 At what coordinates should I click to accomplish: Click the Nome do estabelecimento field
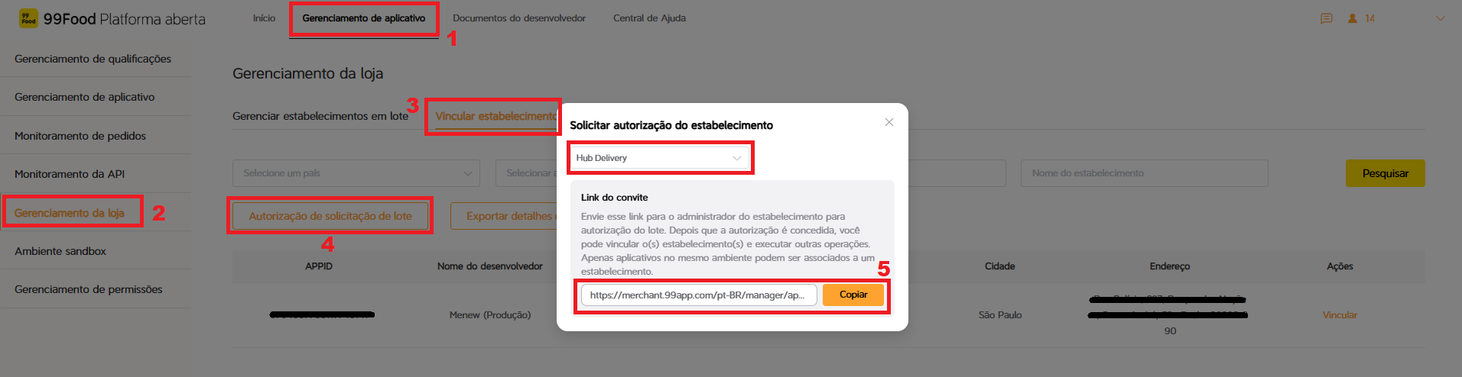[x=1144, y=173]
